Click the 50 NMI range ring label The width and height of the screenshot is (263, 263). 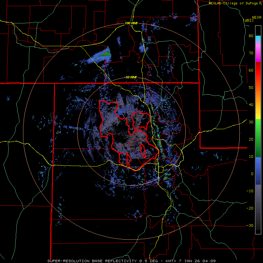click(131, 77)
